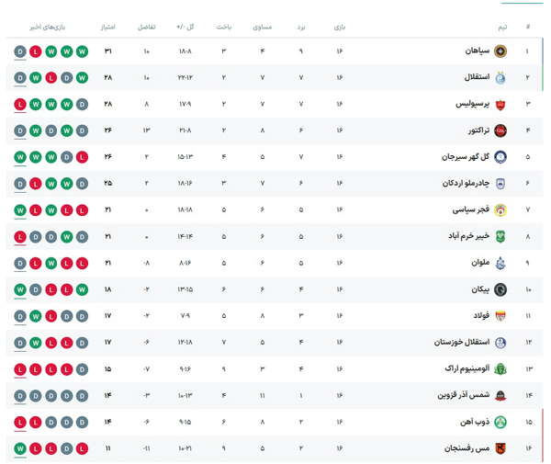
Task: Click the بازی‌های اخیر column header
Action: [x=47, y=27]
